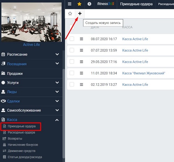The width and height of the screenshot is (174, 162).
Task: Switch to Расходные top tab
Action: [166, 4]
